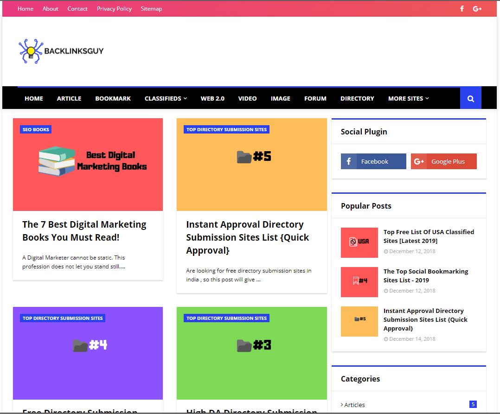This screenshot has height=414, width=500.
Task: Click the folder #5 post image
Action: click(251, 165)
